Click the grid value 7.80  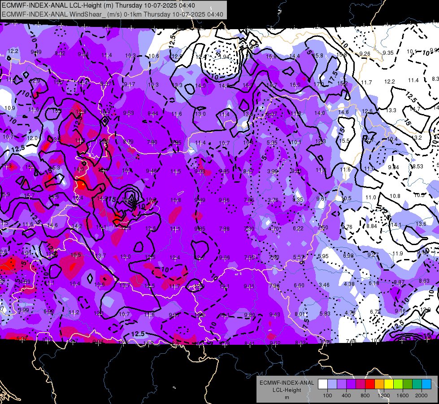(152, 142)
